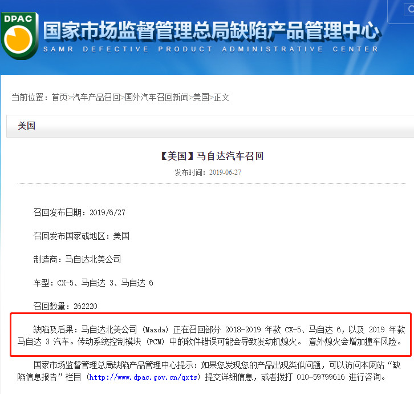Click the 召回发布日期 2019/6/27 line
Screen dimensions: 414x394
coord(79,212)
